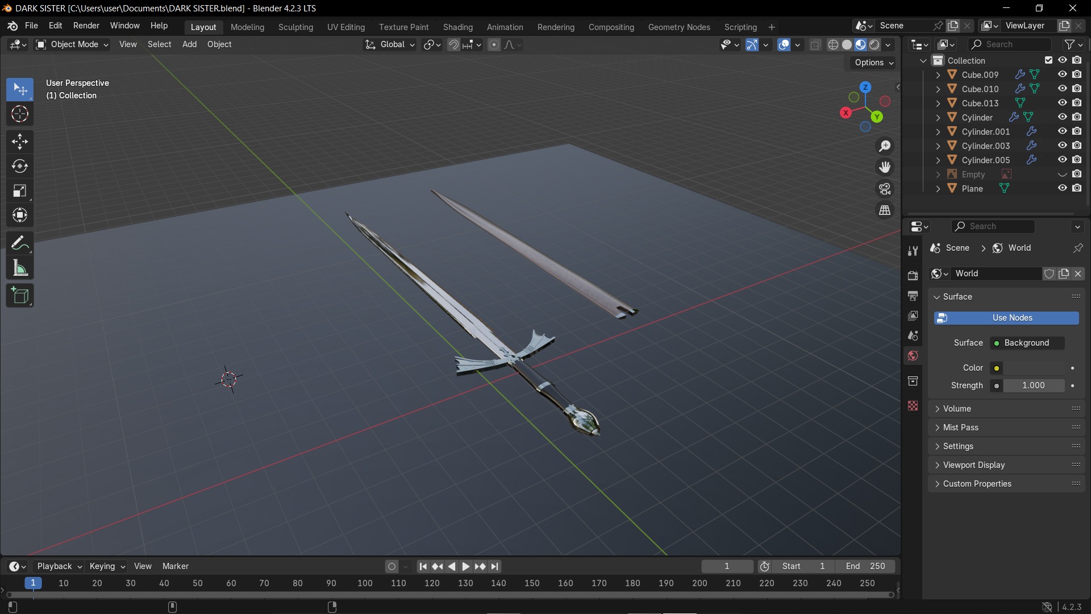Screen dimensions: 1091x614
Task: Click the world Color swatch
Action: tap(1034, 368)
